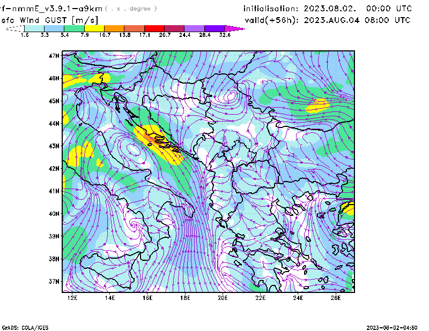Click the 12E longitude label
429x331 pixels.
point(72,298)
